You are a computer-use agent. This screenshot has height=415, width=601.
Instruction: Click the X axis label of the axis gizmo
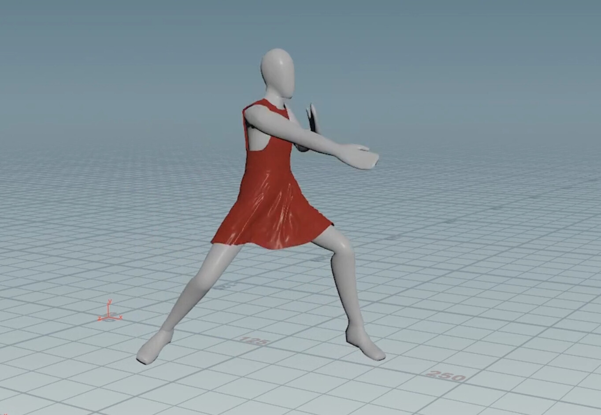[121, 317]
